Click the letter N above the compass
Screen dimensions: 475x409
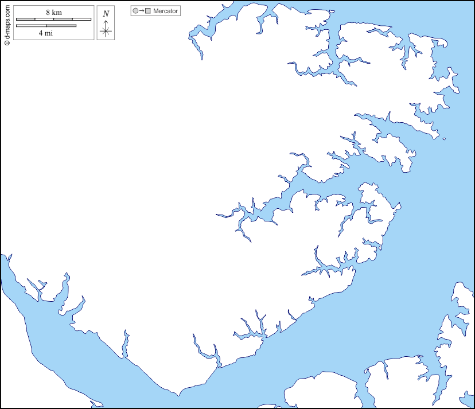point(106,14)
